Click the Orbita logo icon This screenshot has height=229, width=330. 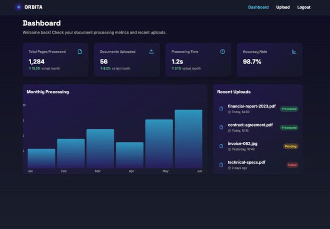18,7
